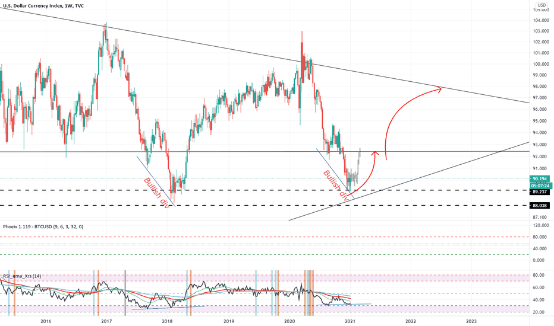Click the 2023 label on time axis
The width and height of the screenshot is (554, 326).
pyautogui.click(x=471, y=321)
